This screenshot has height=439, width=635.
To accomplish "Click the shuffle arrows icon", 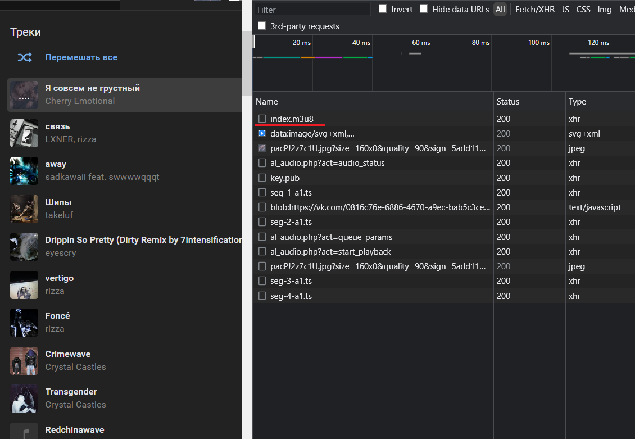I will [x=24, y=57].
